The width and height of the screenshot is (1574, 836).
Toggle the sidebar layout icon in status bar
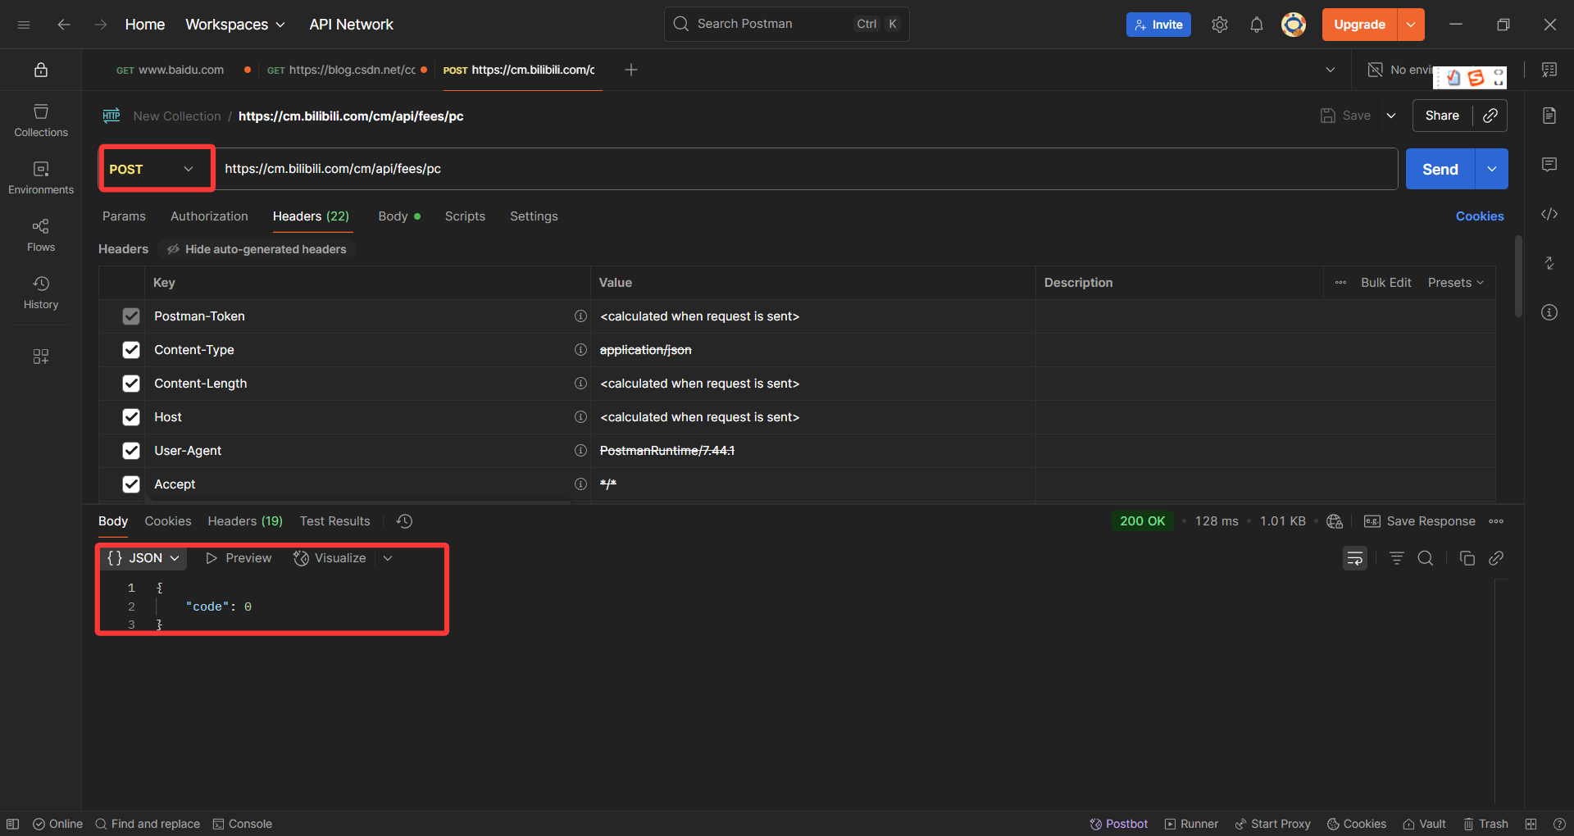13,824
